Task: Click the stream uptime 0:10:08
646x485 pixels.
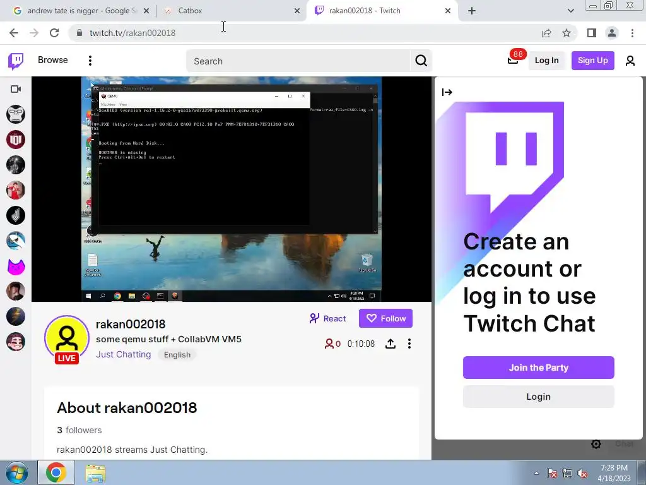Action: [361, 344]
